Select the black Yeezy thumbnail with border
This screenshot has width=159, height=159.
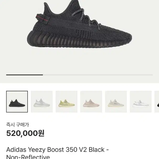17,102
